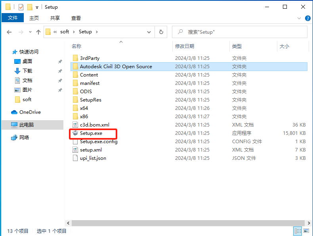
Task: Select the setup.xml file icon
Action: point(75,150)
